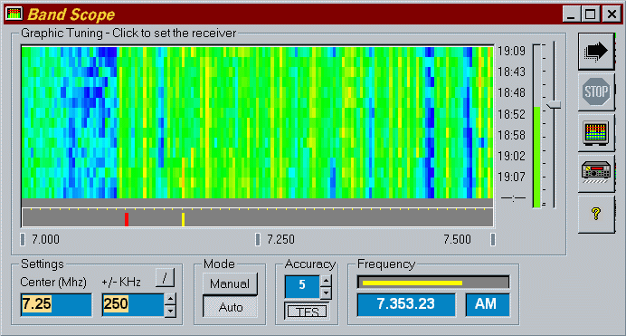
Task: Click the Band Scope title bar app icon
Action: 14,14
